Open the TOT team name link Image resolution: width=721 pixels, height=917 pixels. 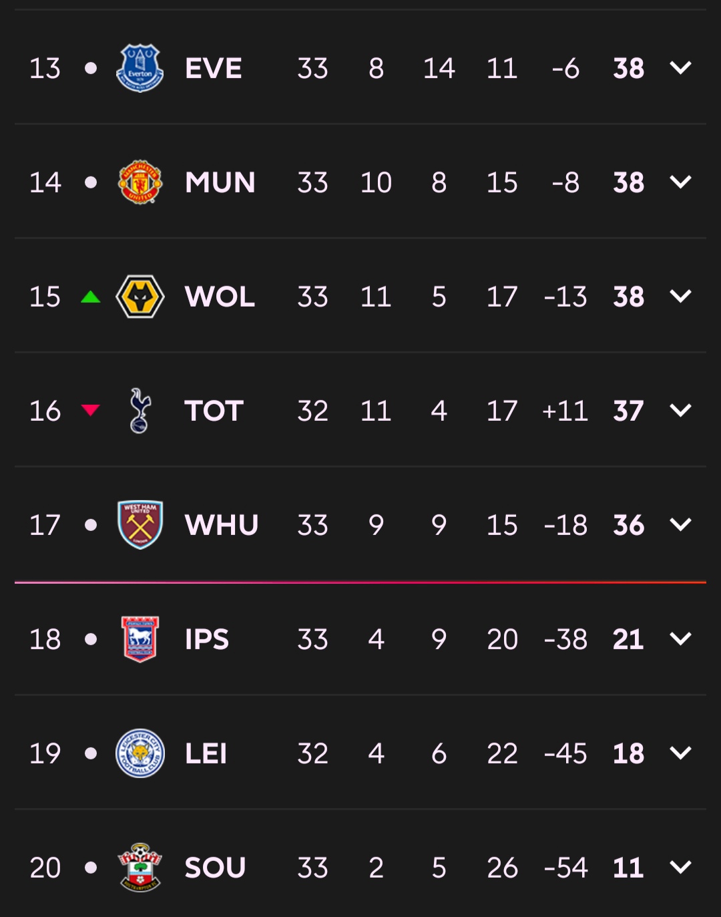(214, 411)
